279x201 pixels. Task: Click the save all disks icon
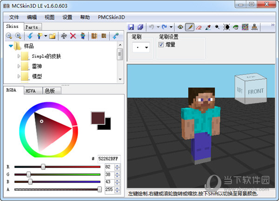click(140, 27)
